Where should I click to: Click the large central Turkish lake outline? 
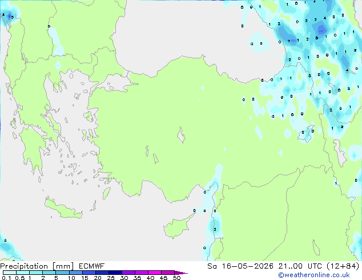pos(181,135)
